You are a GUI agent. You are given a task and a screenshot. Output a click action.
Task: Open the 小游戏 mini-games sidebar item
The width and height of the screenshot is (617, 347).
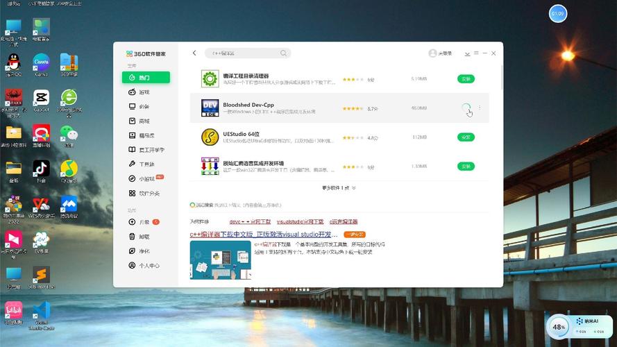(x=146, y=178)
